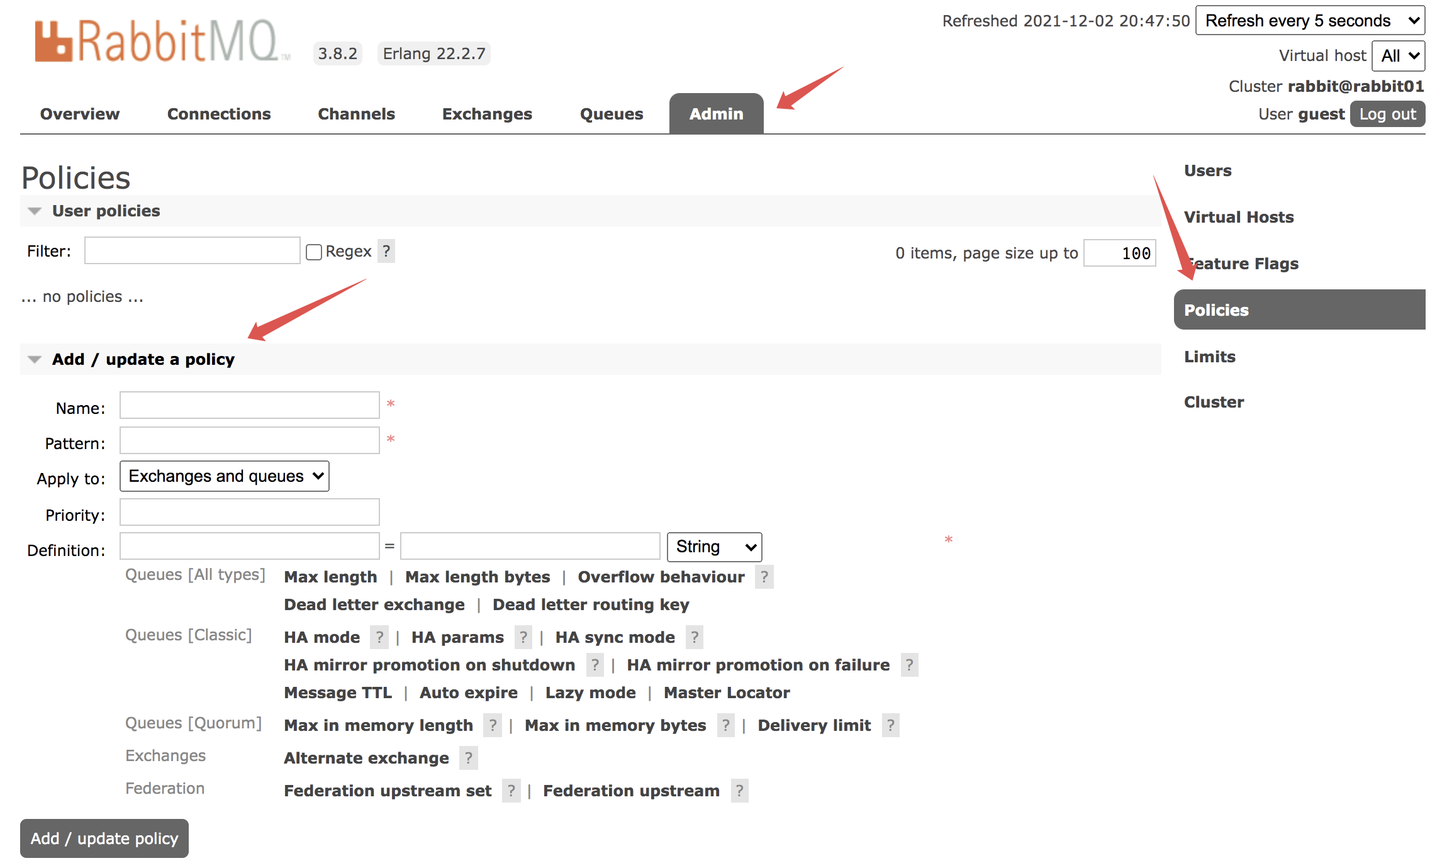
Task: Go to the Exchanges tab
Action: 486,114
